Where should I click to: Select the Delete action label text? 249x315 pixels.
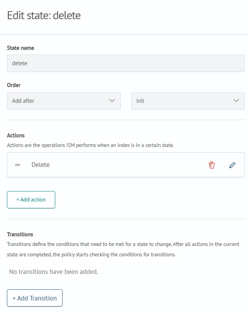tap(41, 165)
